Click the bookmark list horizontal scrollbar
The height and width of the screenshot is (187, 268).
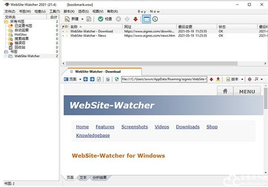[151, 63]
